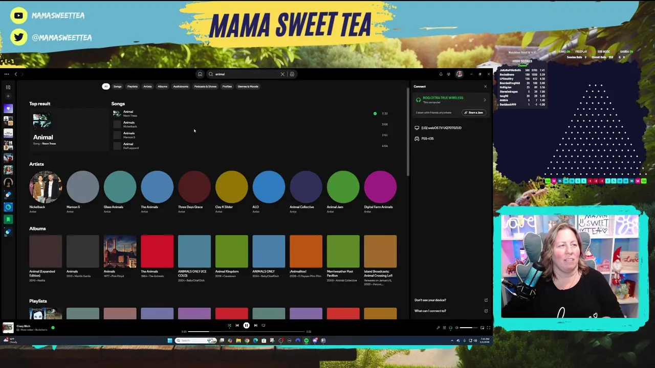Toggle saved checkmark on Neon Trees song
Screen dimensions: 655x368
375,113
